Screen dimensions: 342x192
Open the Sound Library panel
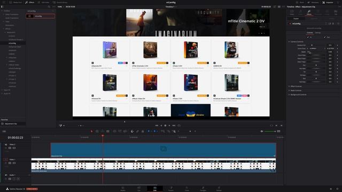pyautogui.click(x=60, y=2)
